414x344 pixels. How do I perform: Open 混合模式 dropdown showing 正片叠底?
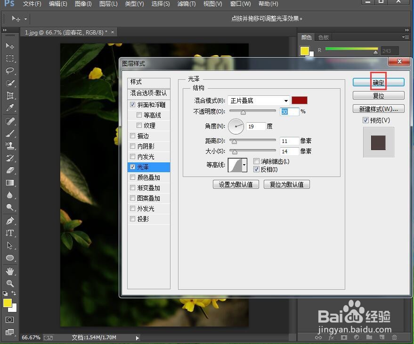pos(259,101)
